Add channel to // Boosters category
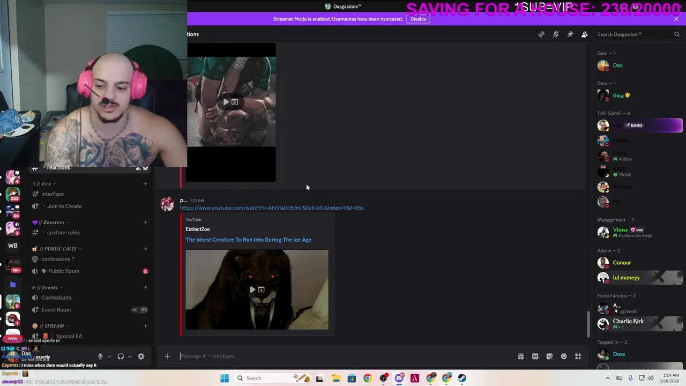686x386 pixels. pyautogui.click(x=145, y=222)
